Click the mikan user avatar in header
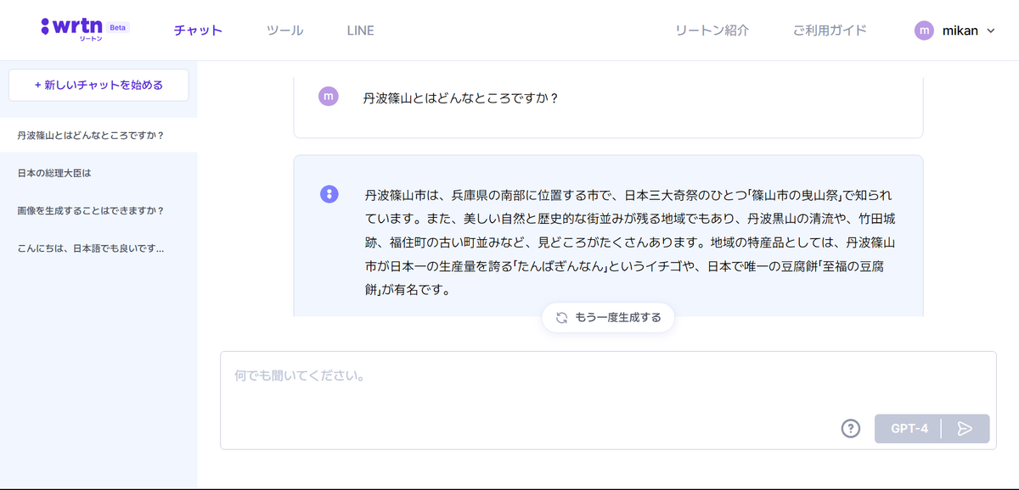 click(x=924, y=31)
